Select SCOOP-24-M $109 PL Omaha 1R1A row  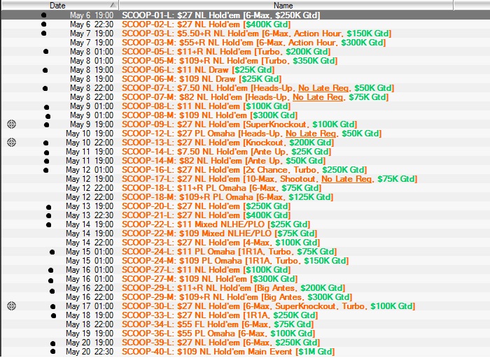245,261
